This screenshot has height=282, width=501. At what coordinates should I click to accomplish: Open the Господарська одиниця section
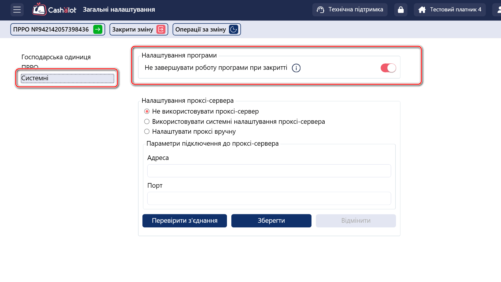[56, 57]
